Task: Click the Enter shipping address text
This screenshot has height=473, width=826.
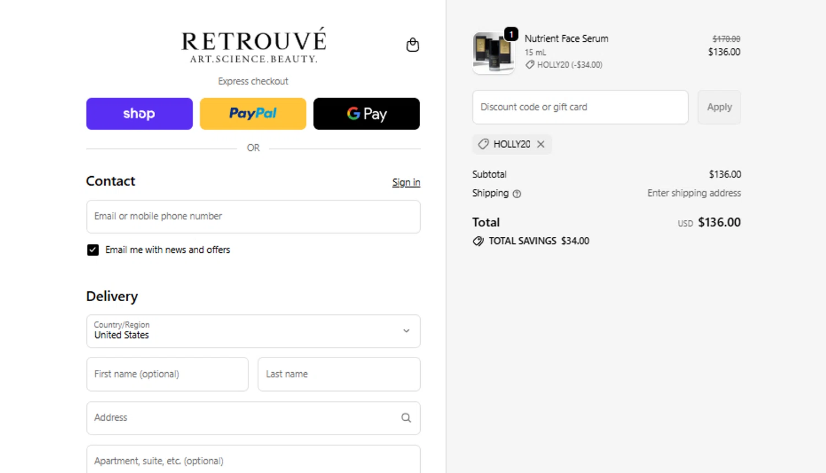Action: [694, 193]
